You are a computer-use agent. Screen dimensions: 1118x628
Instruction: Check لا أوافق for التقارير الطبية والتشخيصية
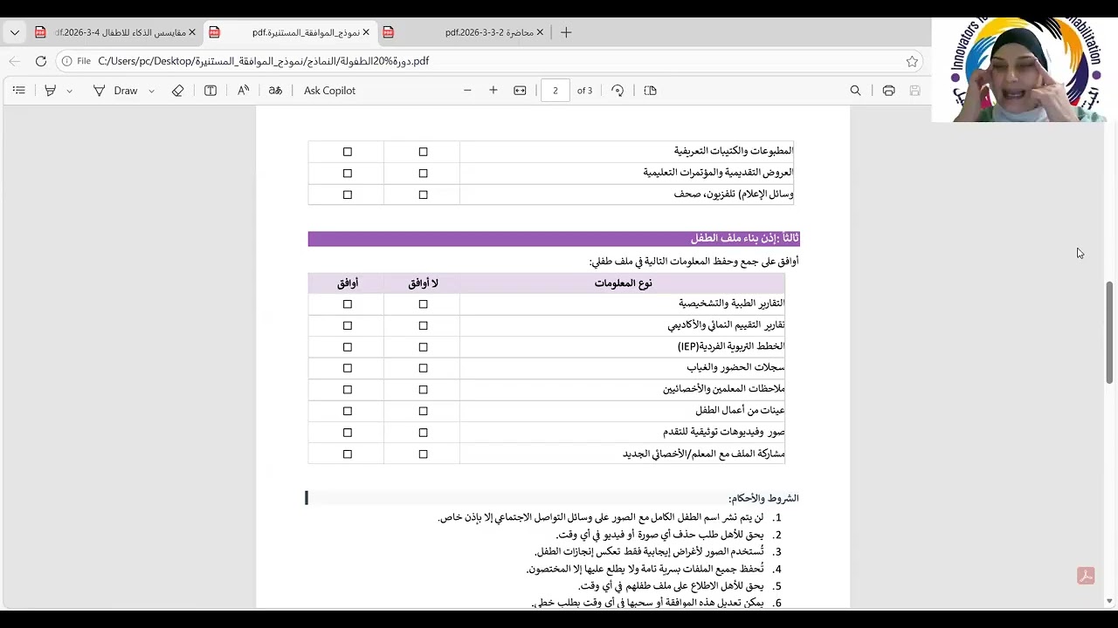423,304
